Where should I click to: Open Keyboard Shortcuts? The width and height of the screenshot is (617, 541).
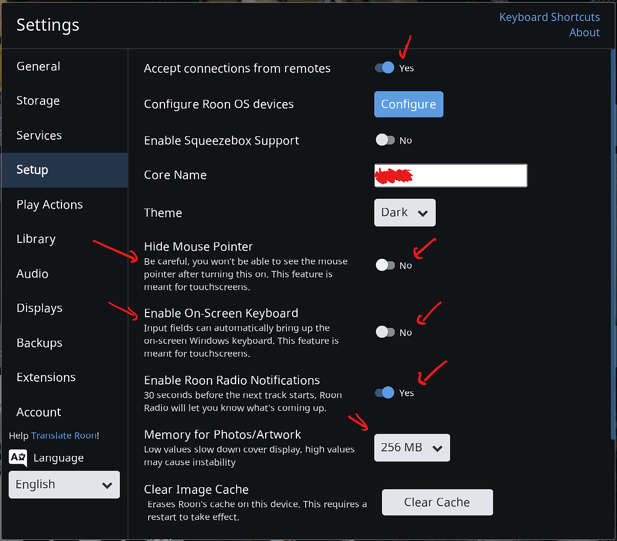(549, 17)
